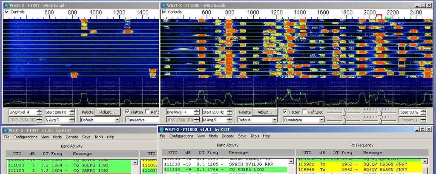This screenshot has width=436, height=174.
Task: Open Configurations menu in FT897 window
Action: click(x=25, y=137)
